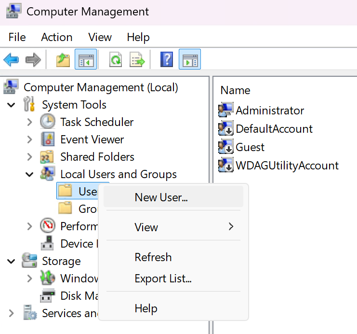Click the Local Users and Groups icon
The width and height of the screenshot is (357, 334).
[x=48, y=173]
